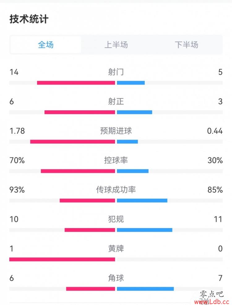232x305 pixels.
Task: Click the red 黄牌 bar
Action: 62,259
